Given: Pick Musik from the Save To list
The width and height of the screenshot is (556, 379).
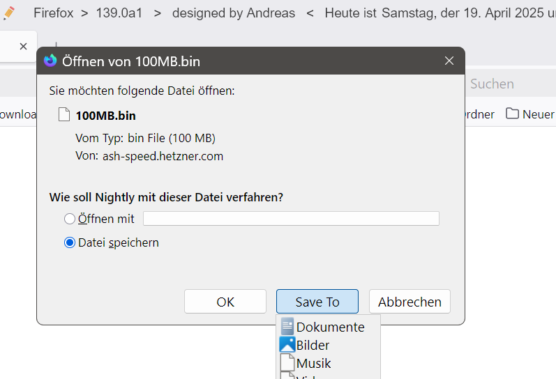Looking at the screenshot, I should (x=313, y=363).
